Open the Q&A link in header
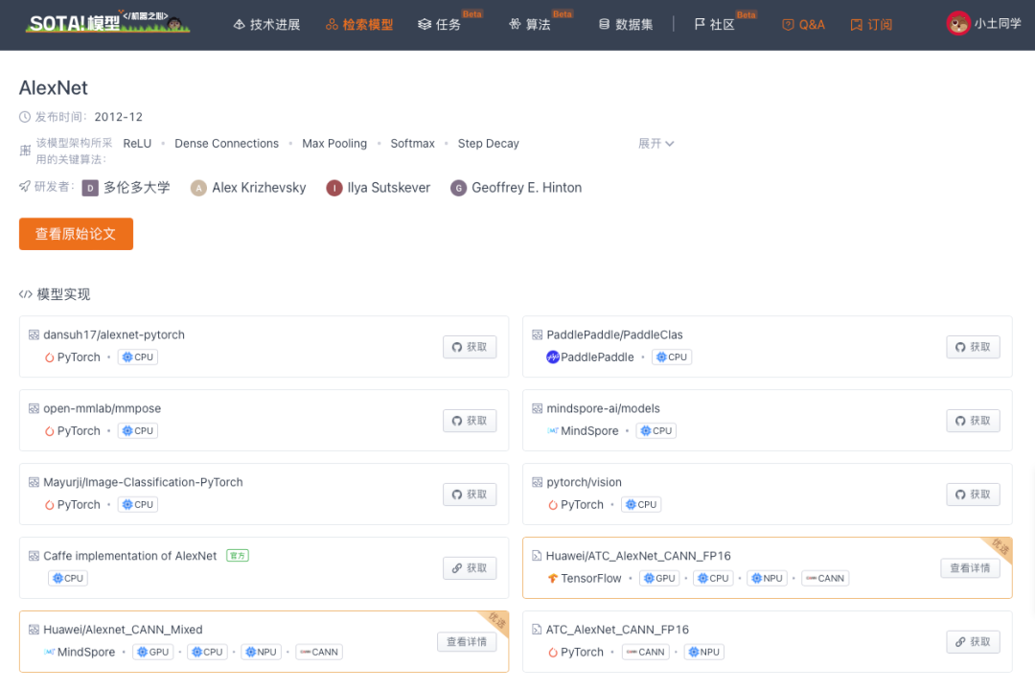 pyautogui.click(x=803, y=25)
